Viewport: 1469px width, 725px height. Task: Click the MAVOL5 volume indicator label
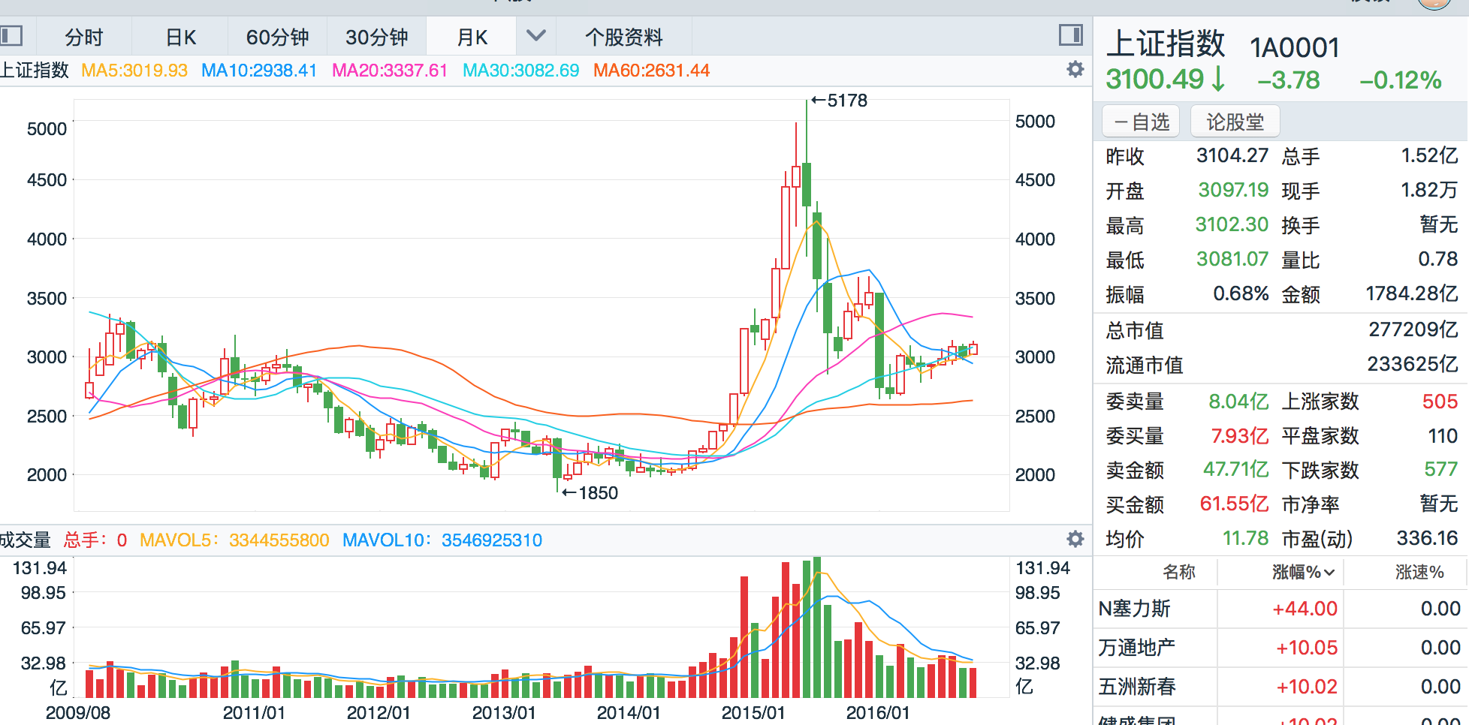[234, 540]
